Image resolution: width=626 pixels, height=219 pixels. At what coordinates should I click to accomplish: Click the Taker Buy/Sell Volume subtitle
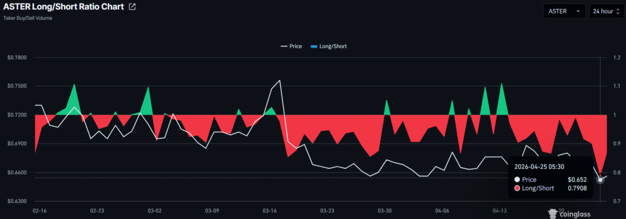[28, 18]
